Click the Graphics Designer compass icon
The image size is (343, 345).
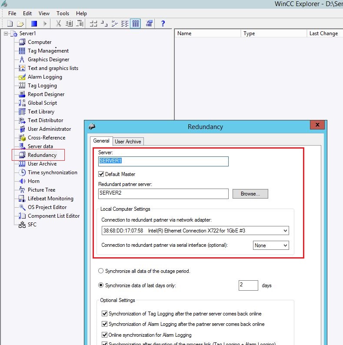point(22,60)
